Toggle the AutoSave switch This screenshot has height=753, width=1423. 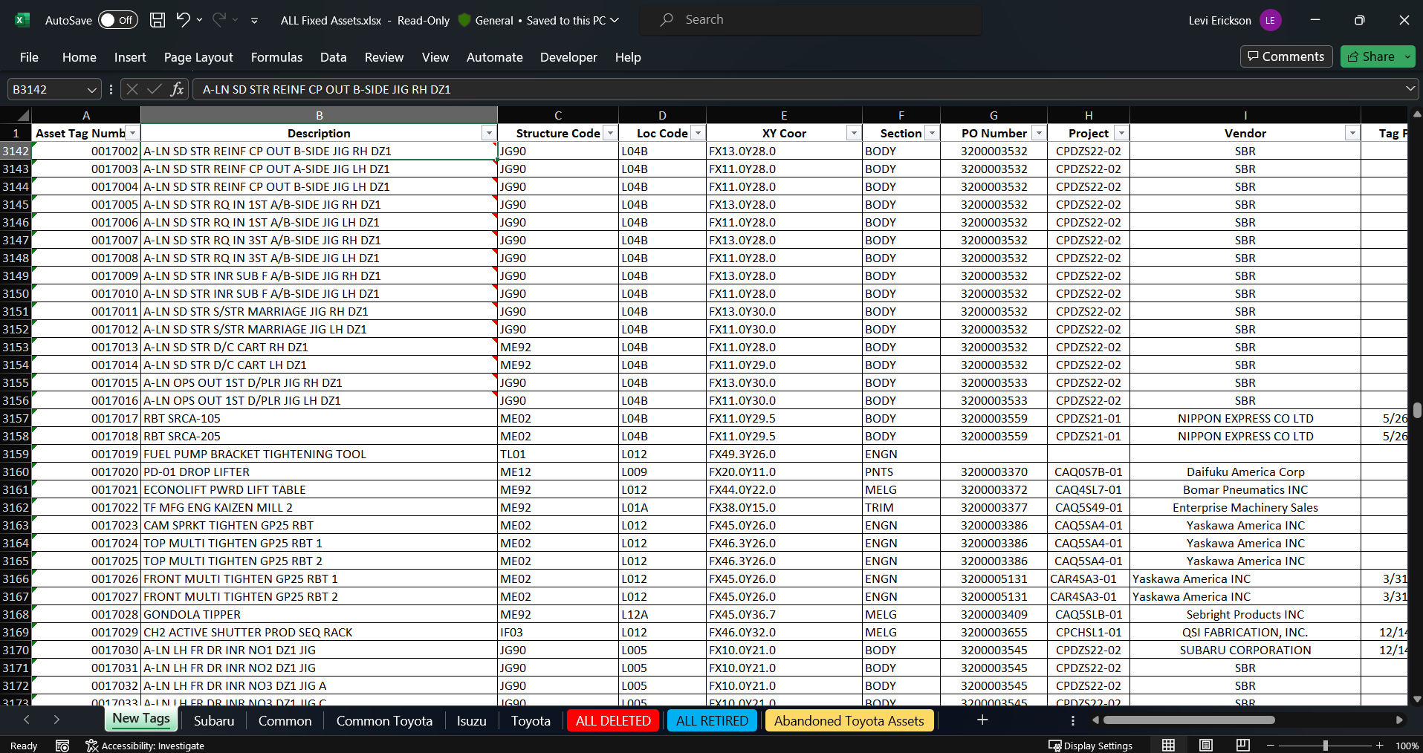click(117, 20)
